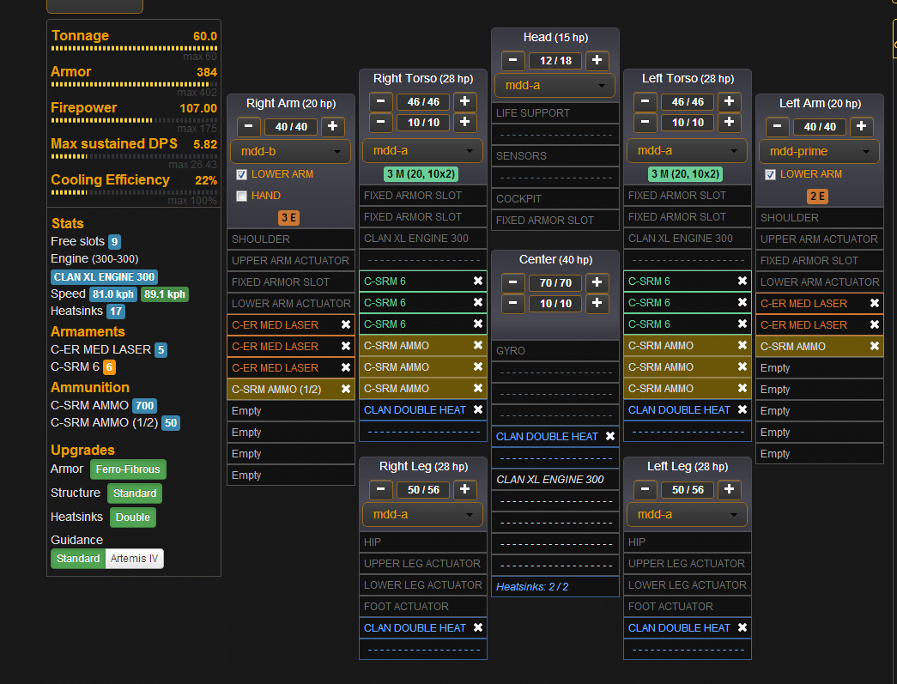Enable the Right Arm HAND checkbox

pos(241,196)
